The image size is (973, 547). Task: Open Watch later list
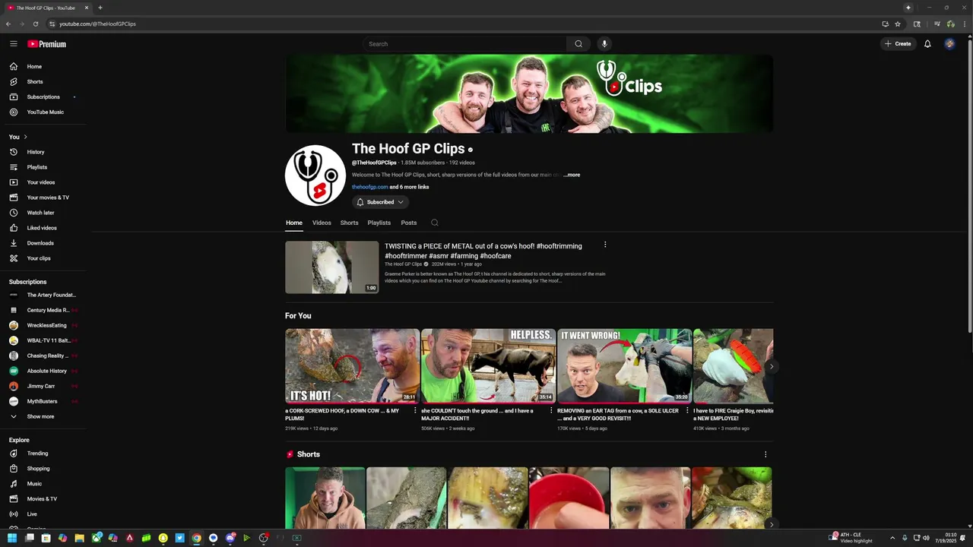(43, 213)
